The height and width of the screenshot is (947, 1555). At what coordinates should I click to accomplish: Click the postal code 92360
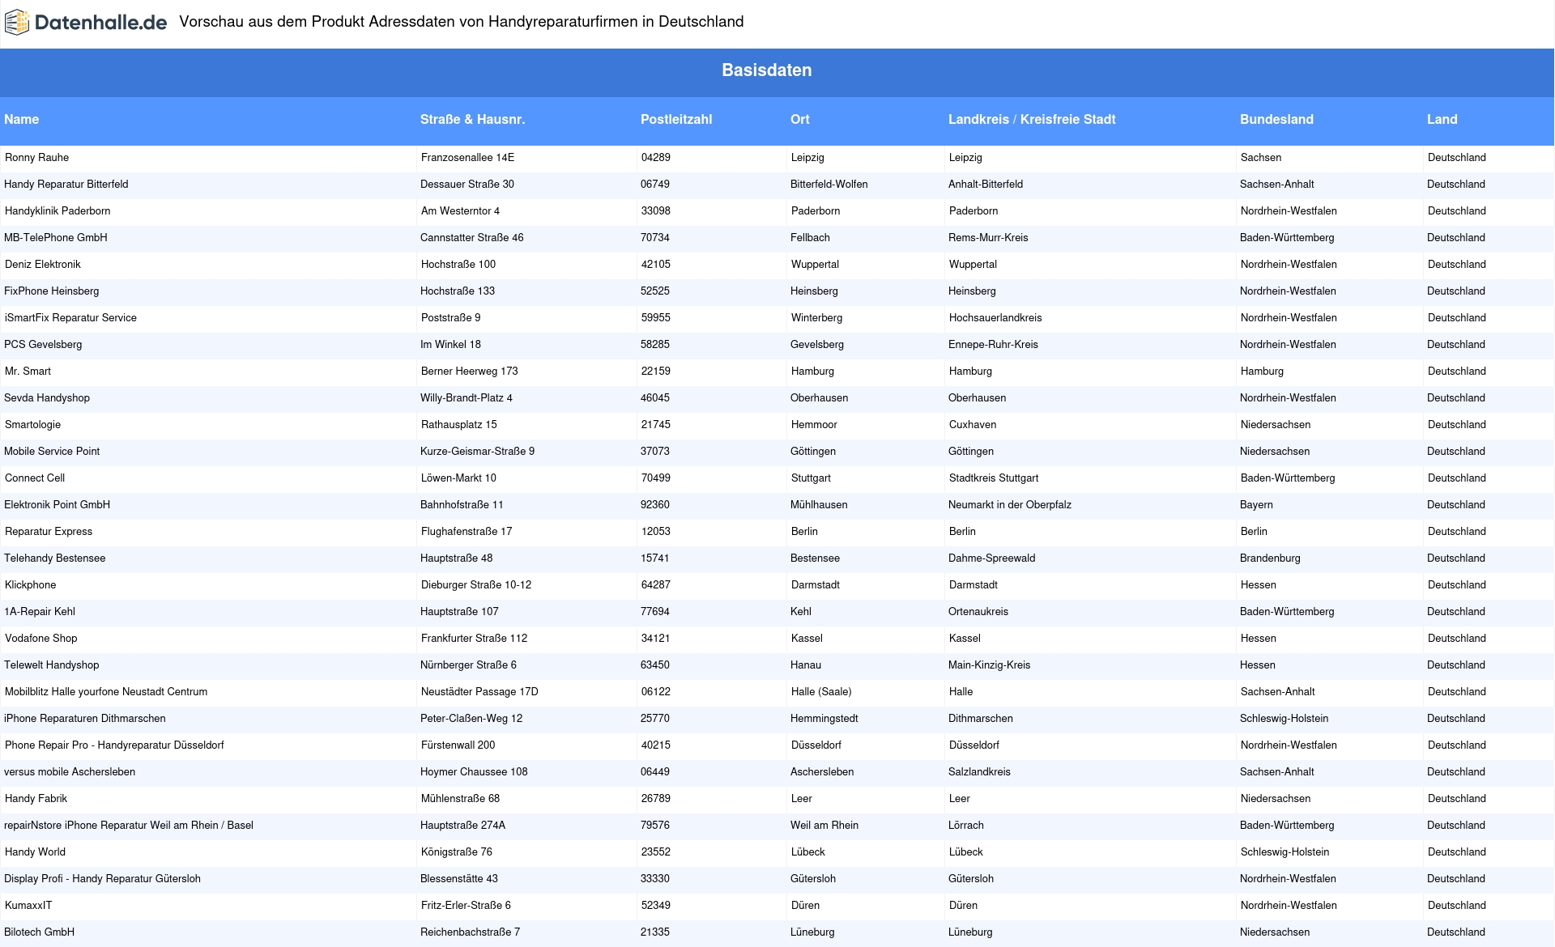coord(655,505)
